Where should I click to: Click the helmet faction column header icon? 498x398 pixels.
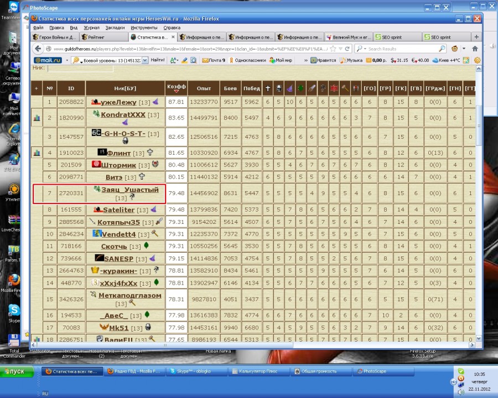(x=279, y=88)
